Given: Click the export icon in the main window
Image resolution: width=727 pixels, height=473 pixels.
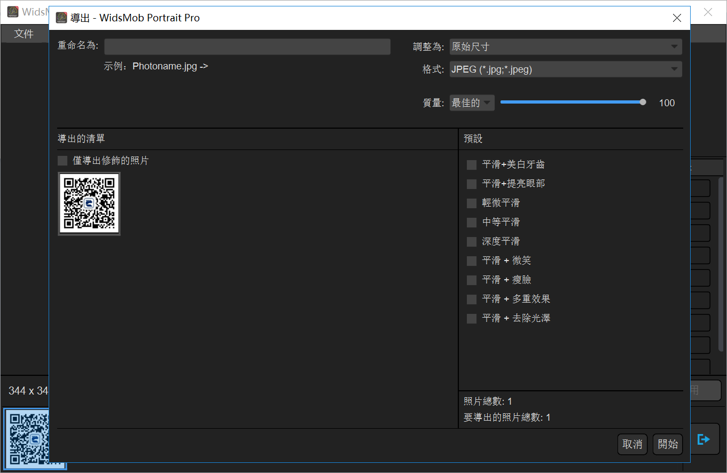Looking at the screenshot, I should click(x=703, y=439).
